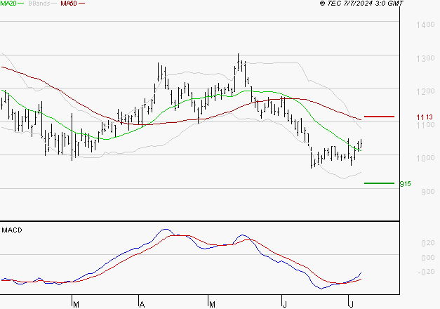Click the 1200 price axis label
Screen dimensions: 440x309
(425, 91)
